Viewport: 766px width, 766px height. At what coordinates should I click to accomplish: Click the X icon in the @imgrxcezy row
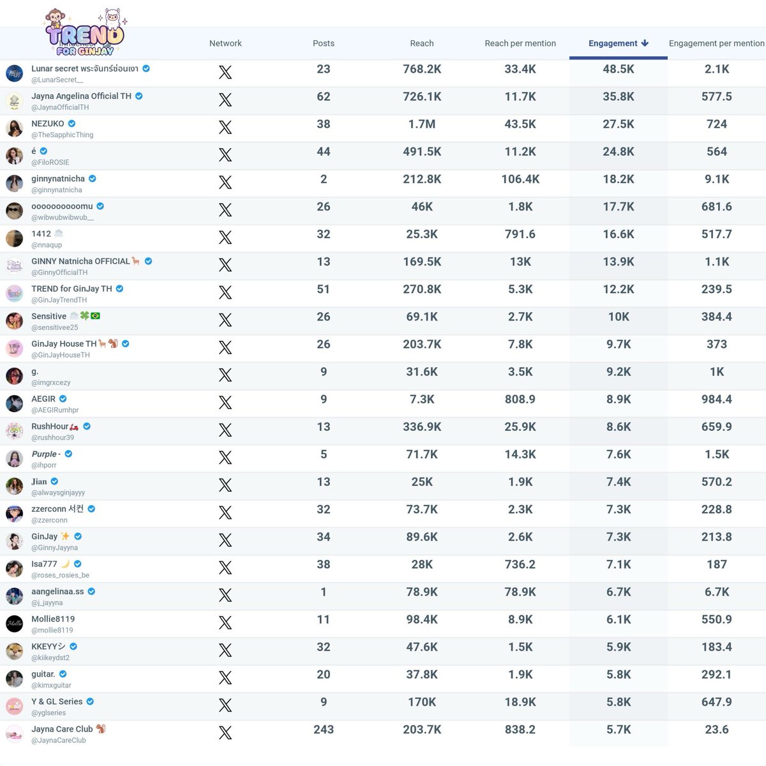(x=225, y=375)
